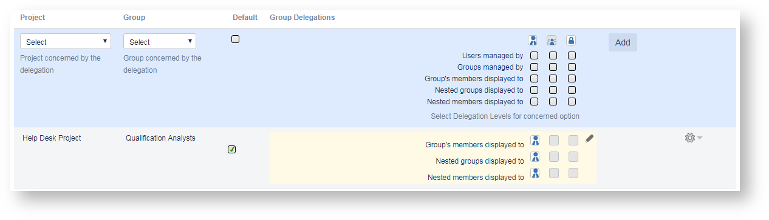Check Nested groups displayed to, person column, add row

pos(535,90)
